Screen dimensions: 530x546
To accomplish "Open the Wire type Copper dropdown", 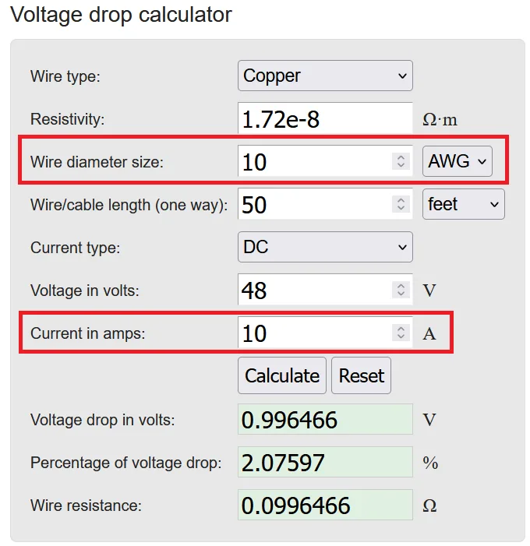I will (x=325, y=76).
